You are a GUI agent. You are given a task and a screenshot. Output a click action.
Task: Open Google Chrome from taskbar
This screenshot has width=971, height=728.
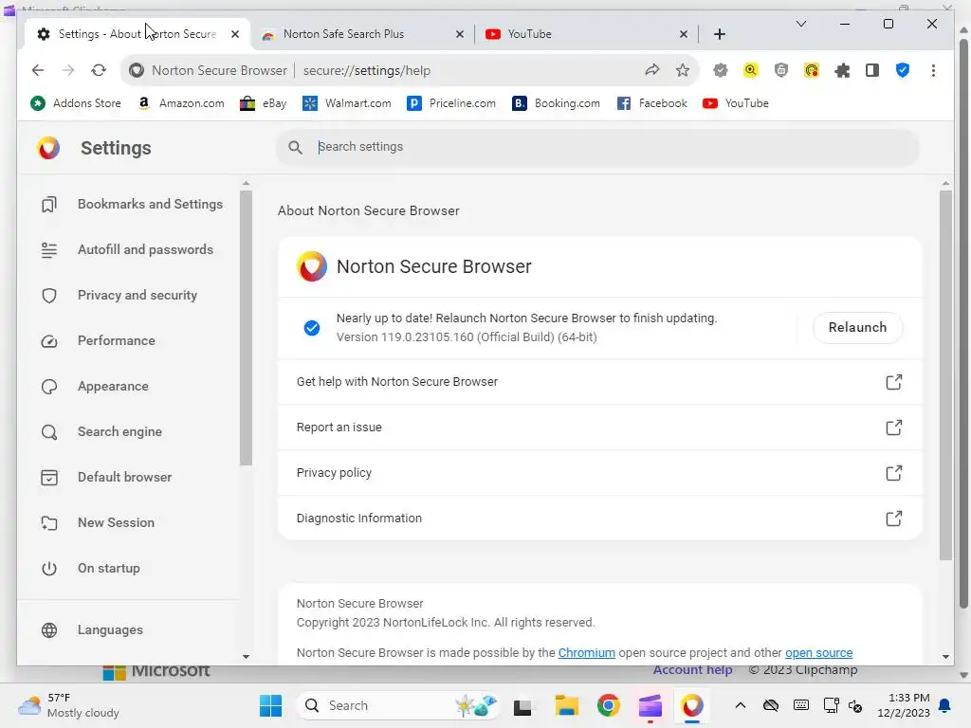coord(608,705)
